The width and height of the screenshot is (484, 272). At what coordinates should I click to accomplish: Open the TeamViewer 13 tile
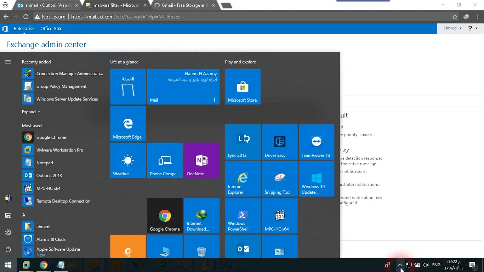pos(316,142)
